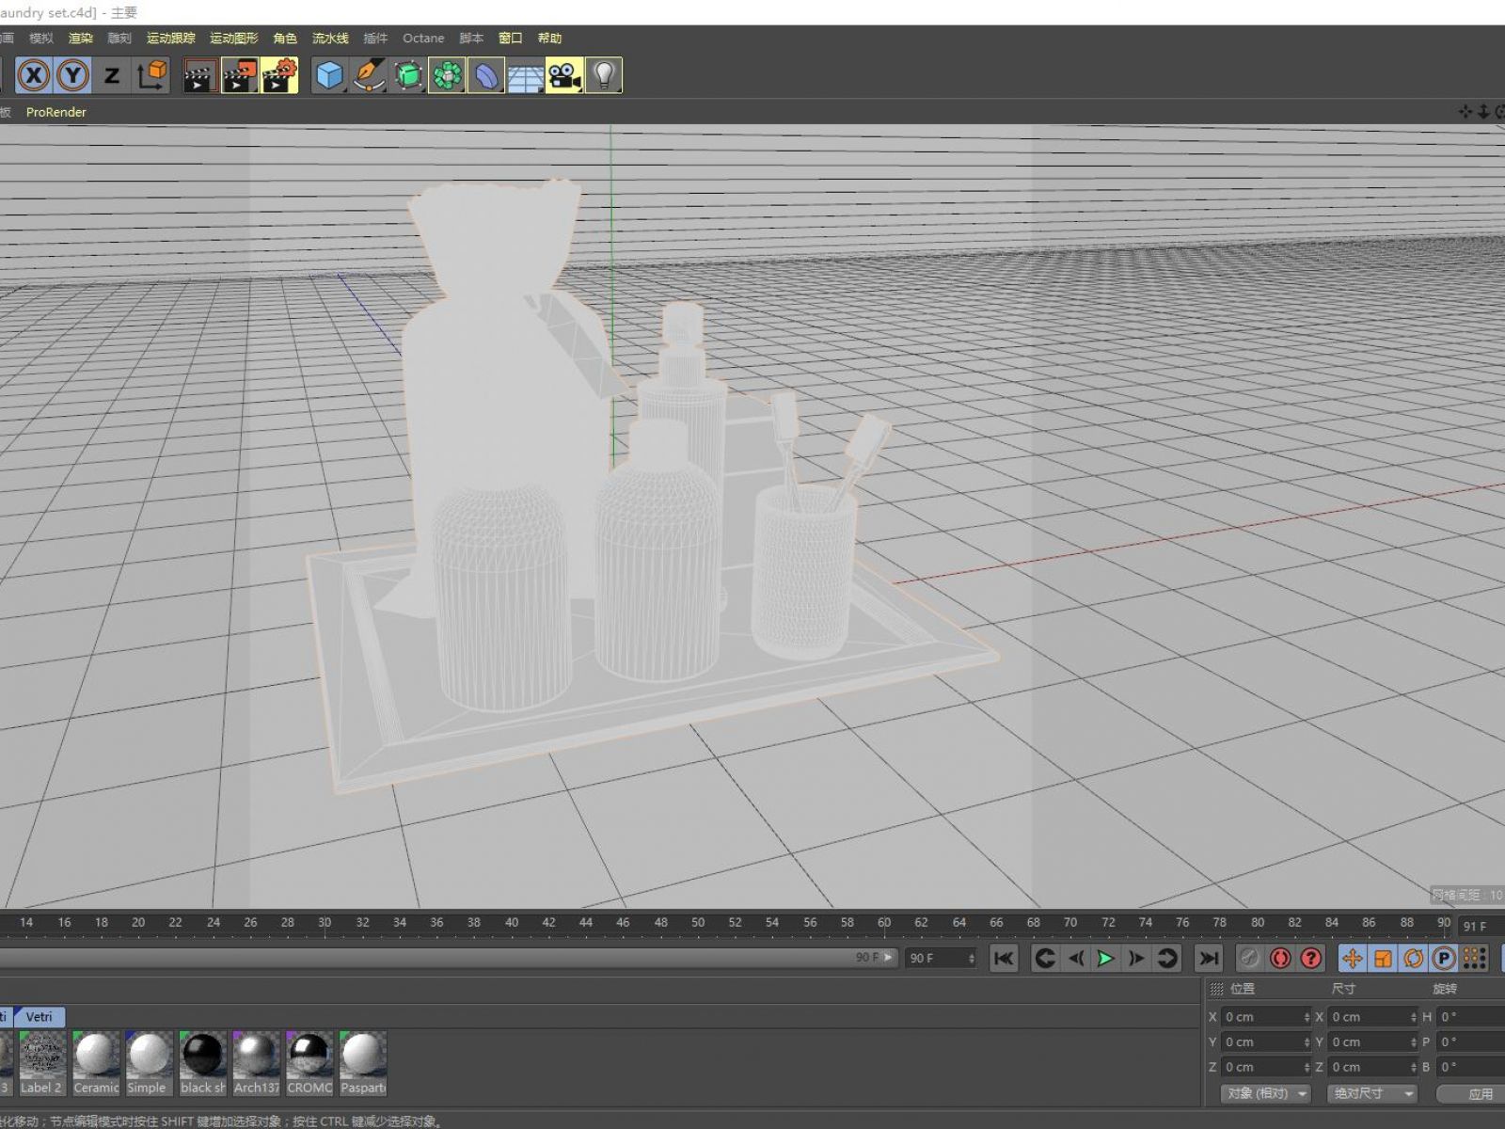The width and height of the screenshot is (1505, 1129).
Task: Click frame 40 on the timeline ruler
Action: (x=511, y=923)
